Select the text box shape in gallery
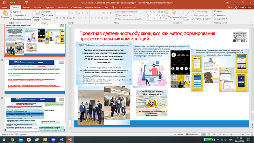 (x=148, y=12)
